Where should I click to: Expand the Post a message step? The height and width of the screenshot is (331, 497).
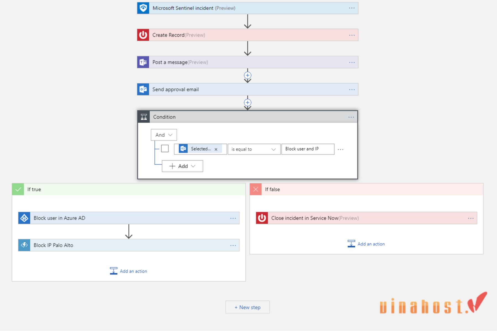pyautogui.click(x=248, y=62)
